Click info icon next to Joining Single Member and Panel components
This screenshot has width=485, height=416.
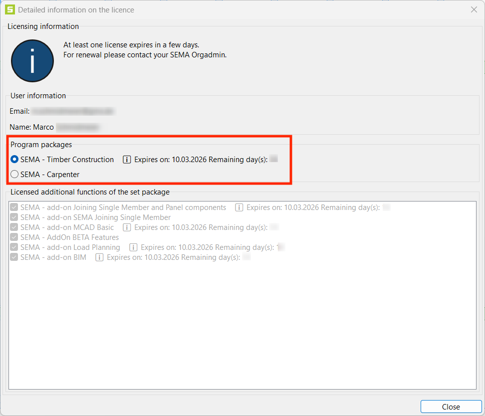[x=239, y=208]
